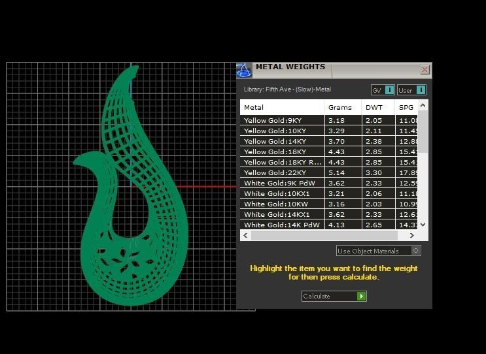This screenshot has width=486, height=354.
Task: Toggle the User library switch
Action: pos(421,90)
